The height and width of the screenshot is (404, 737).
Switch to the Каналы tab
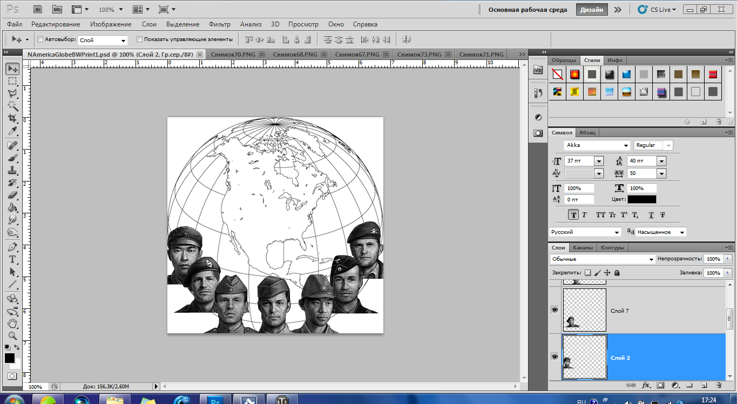coord(583,247)
